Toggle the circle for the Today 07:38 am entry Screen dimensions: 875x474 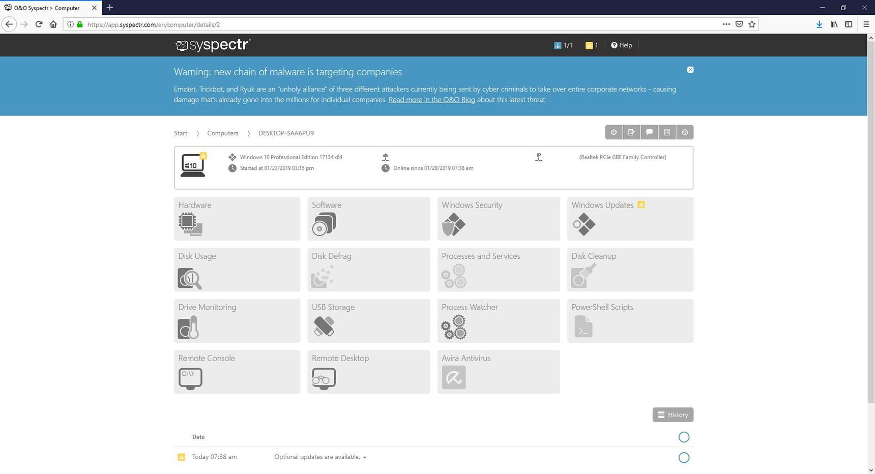[684, 458]
